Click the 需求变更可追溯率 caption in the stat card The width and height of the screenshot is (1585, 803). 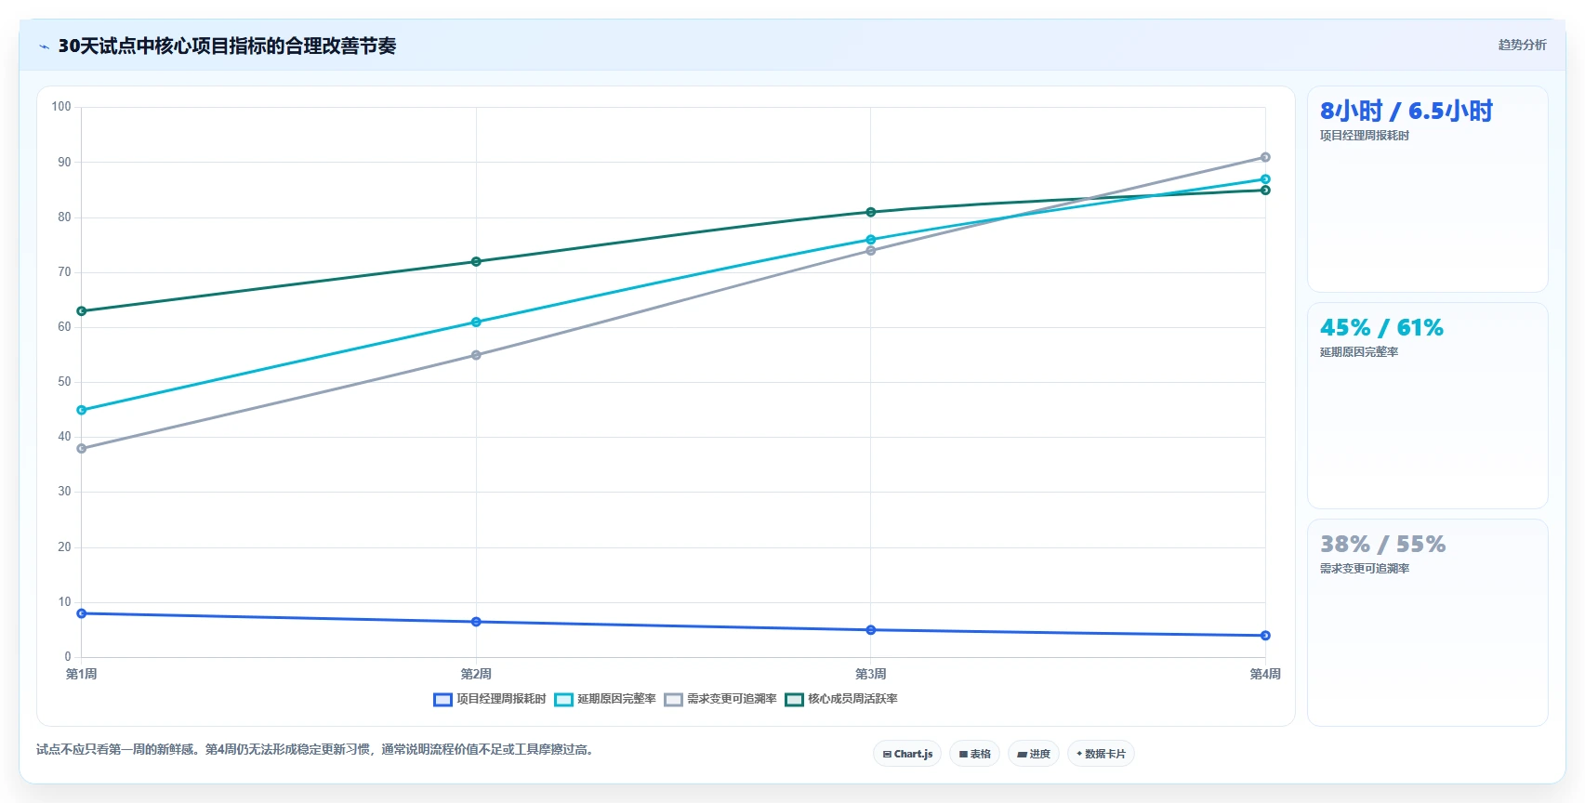(x=1365, y=569)
